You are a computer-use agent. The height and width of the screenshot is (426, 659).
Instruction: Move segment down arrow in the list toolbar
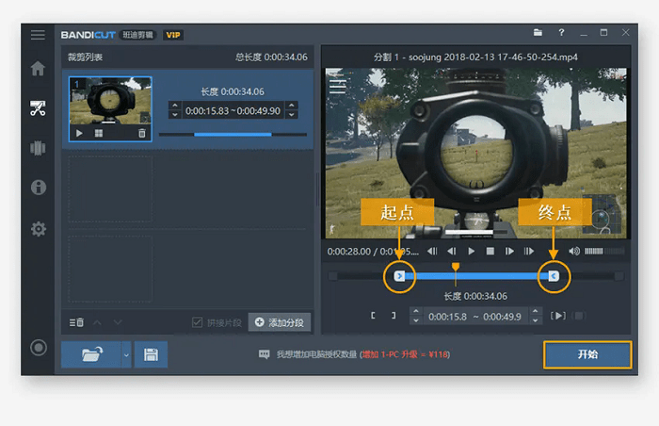(x=118, y=322)
